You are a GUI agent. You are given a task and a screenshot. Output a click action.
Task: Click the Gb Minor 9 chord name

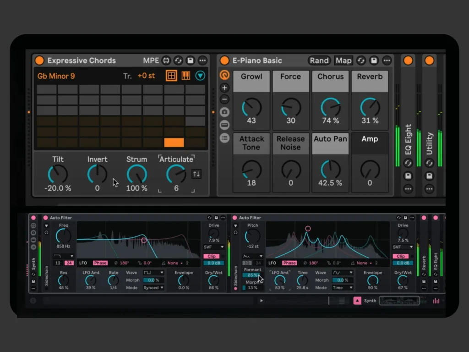coord(56,76)
